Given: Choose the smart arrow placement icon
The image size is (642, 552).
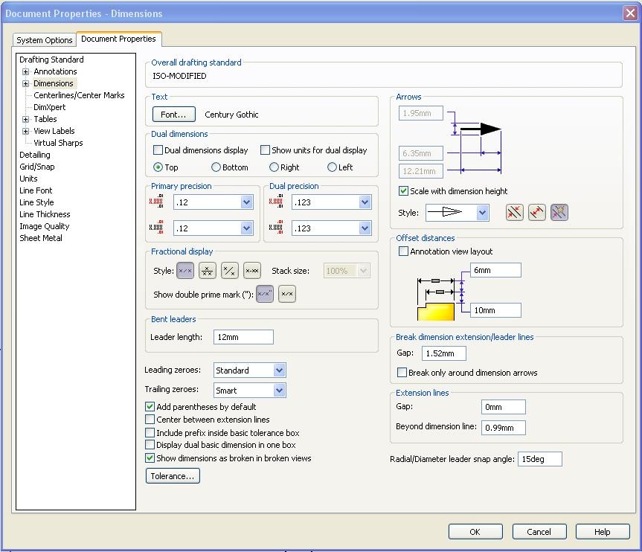Looking at the screenshot, I should (x=559, y=213).
